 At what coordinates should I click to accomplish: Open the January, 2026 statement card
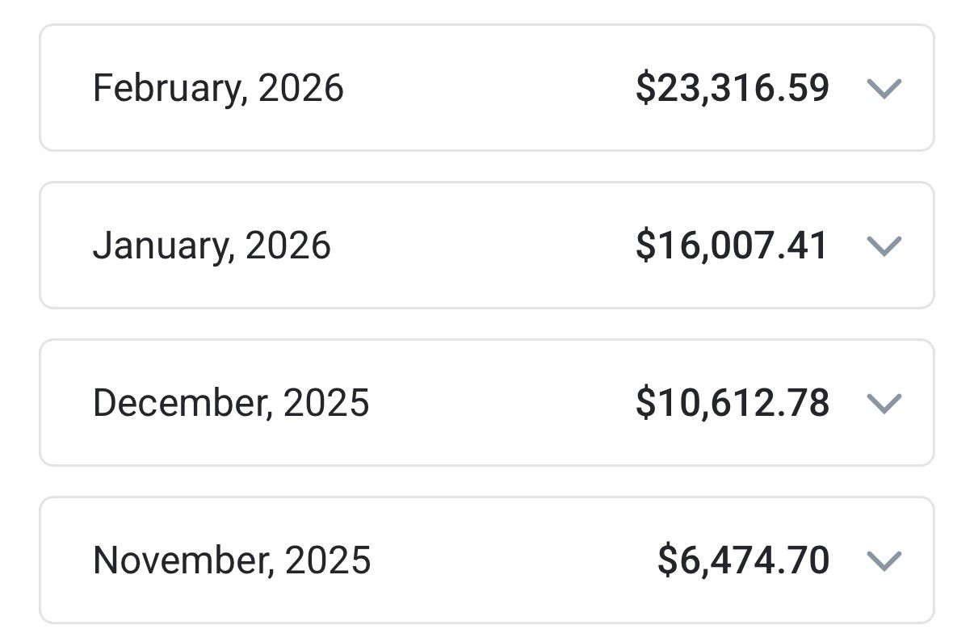coord(487,245)
